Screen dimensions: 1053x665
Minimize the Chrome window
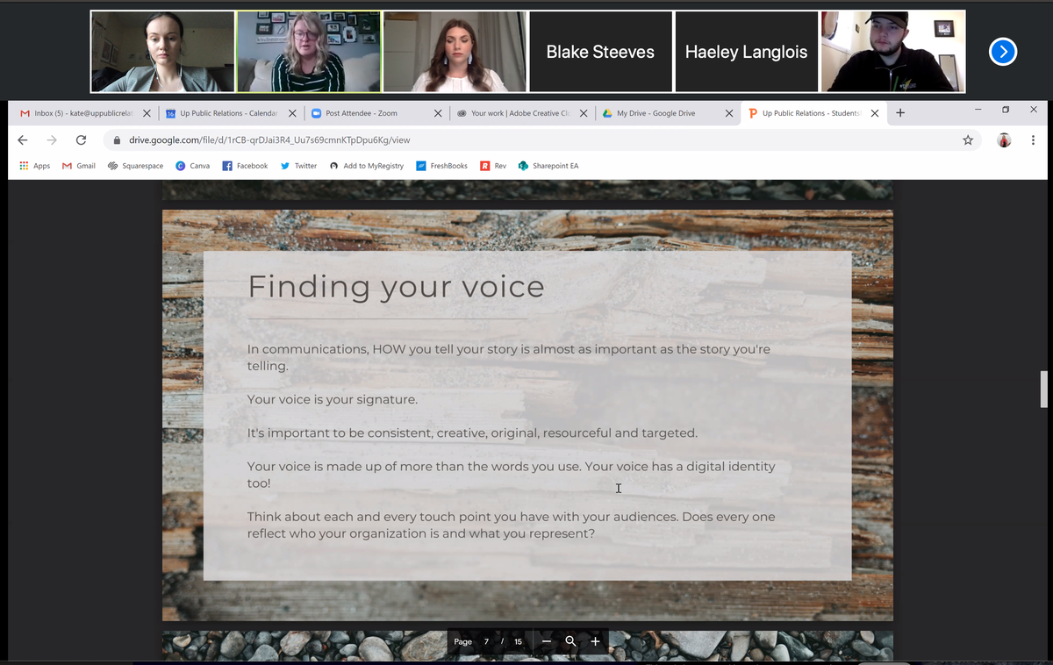[978, 109]
